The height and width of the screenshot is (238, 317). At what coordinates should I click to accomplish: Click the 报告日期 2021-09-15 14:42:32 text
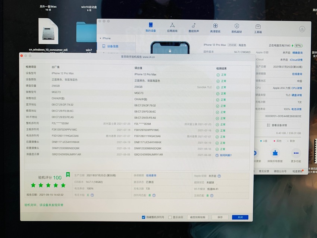pyautogui.click(x=45, y=195)
